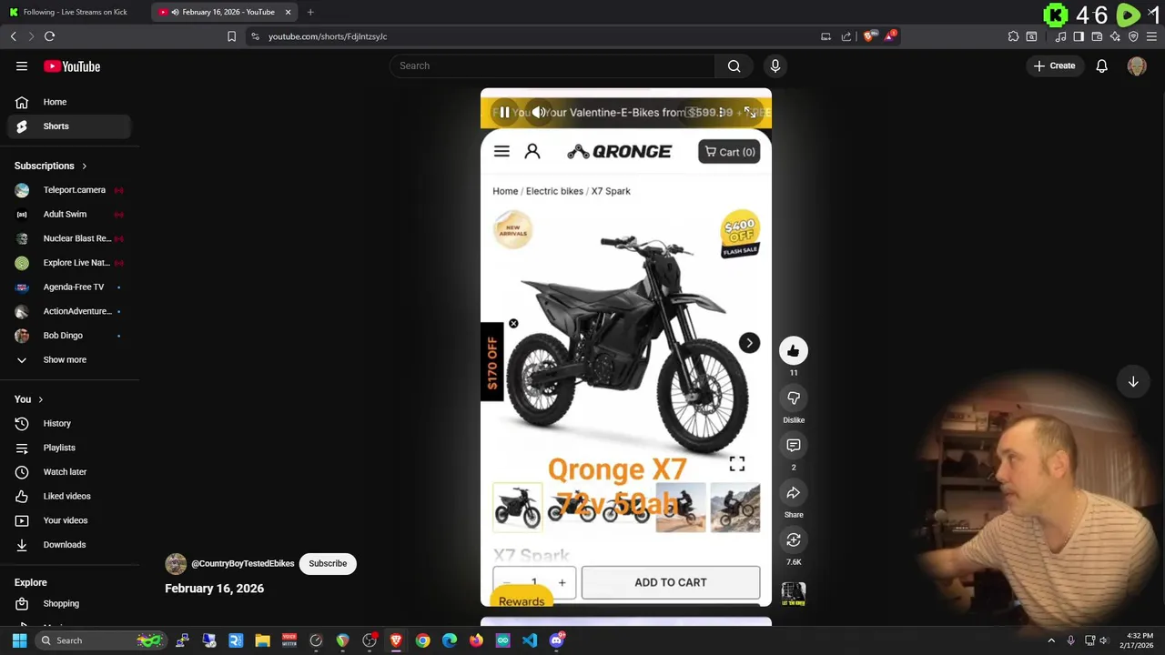Open File Explorer from taskbar
The width and height of the screenshot is (1165, 655).
tap(262, 640)
